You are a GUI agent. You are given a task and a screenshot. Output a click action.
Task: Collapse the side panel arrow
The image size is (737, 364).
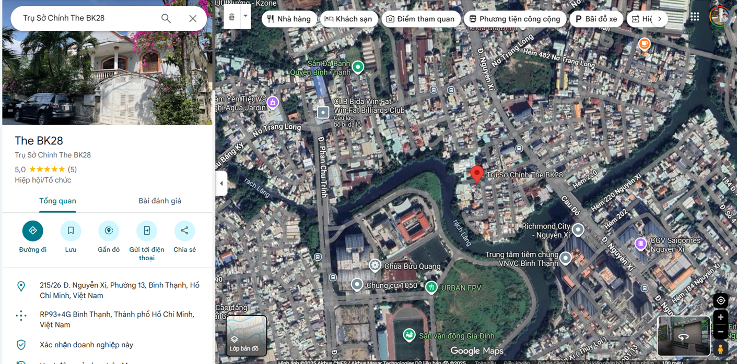pos(221,184)
